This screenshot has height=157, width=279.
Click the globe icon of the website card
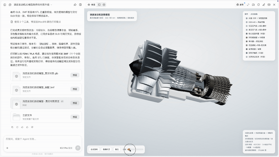tap(17, 104)
